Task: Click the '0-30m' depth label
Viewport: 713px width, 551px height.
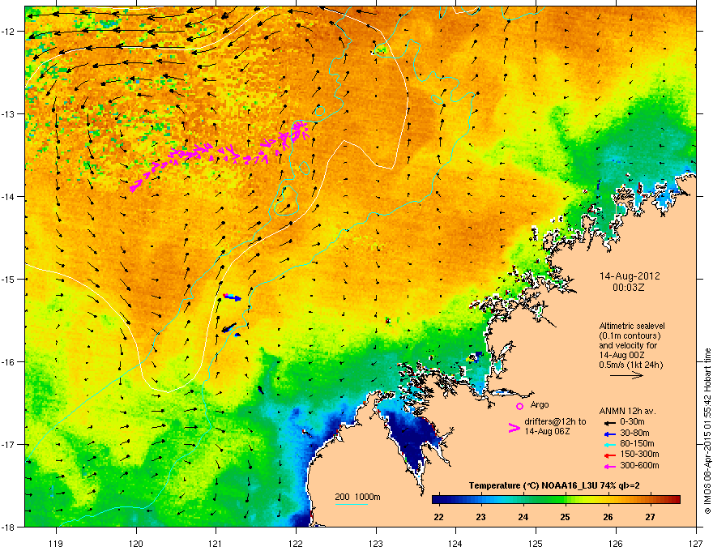Action: pos(632,422)
